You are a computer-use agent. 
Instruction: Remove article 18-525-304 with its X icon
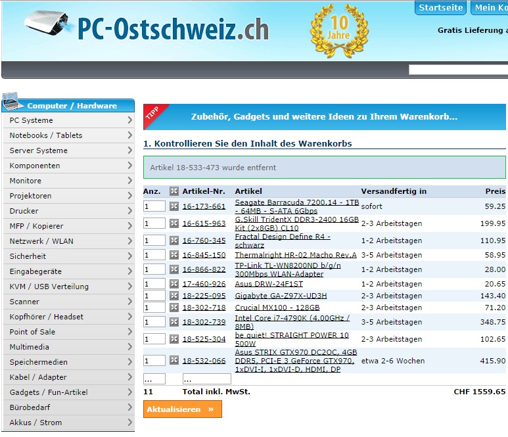point(174,339)
